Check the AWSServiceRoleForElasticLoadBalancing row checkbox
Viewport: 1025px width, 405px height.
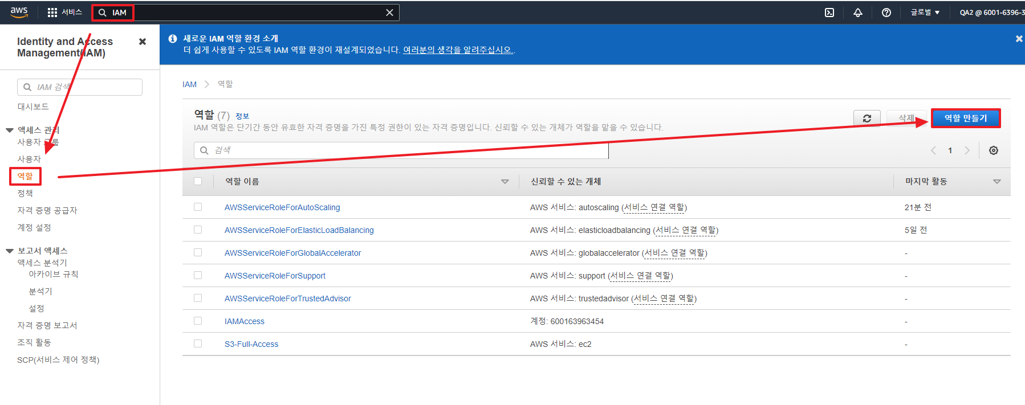[x=198, y=230]
